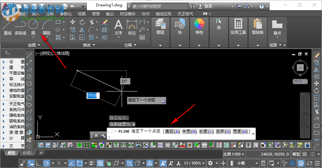Screen dimensions: 322x168
Task: Click the Move tool in 修改 panel
Action: coord(73,22)
